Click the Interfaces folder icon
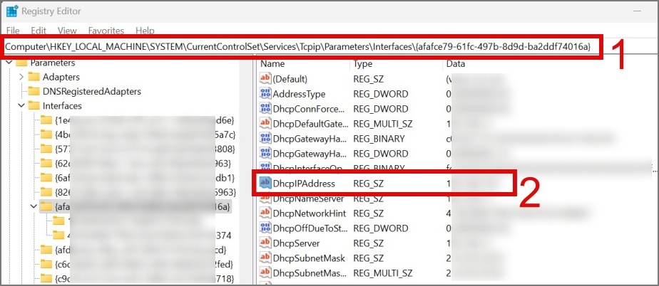 34,106
